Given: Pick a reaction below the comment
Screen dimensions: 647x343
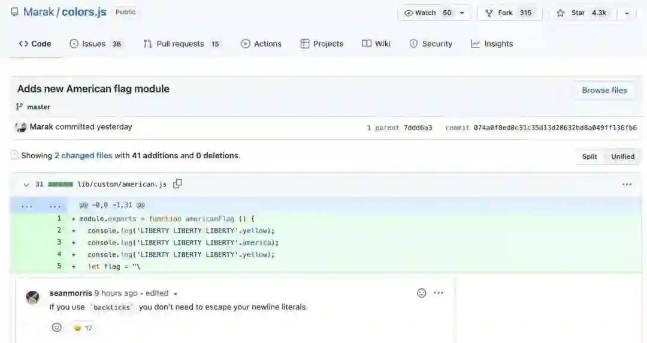Looking at the screenshot, I should (57, 327).
